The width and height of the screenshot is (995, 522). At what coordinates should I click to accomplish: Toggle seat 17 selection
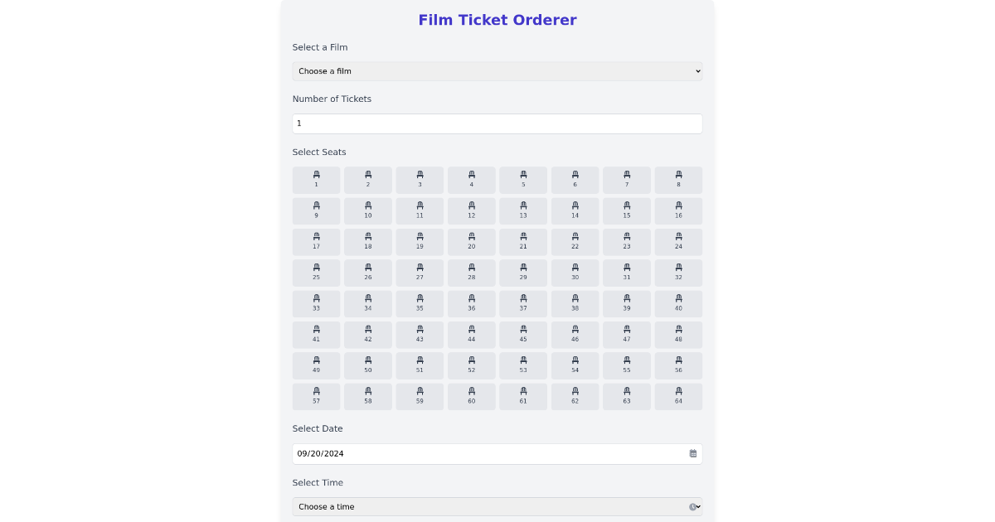coord(316,242)
